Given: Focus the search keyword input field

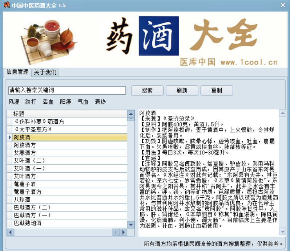Looking at the screenshot, I should (x=67, y=90).
